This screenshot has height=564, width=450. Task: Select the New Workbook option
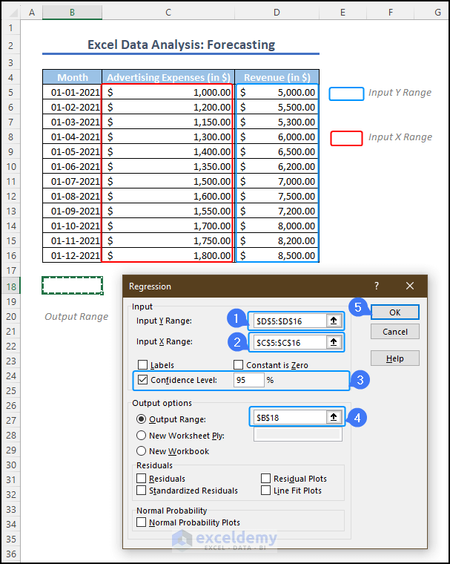142,451
